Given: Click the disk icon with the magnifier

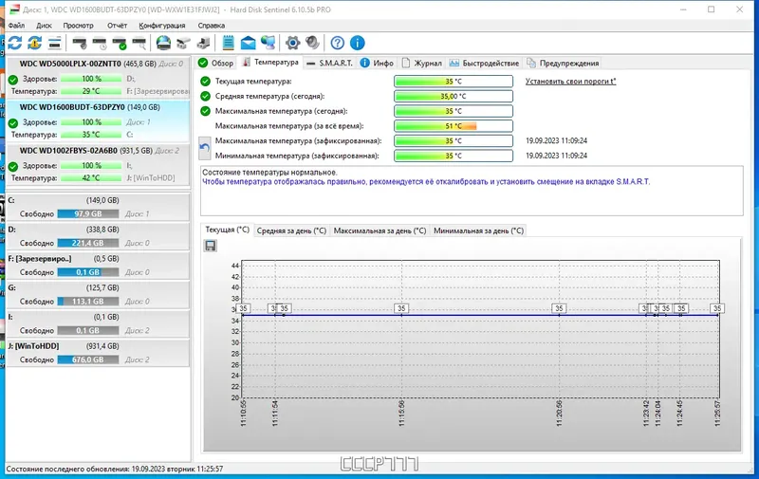Looking at the screenshot, I should (139, 43).
